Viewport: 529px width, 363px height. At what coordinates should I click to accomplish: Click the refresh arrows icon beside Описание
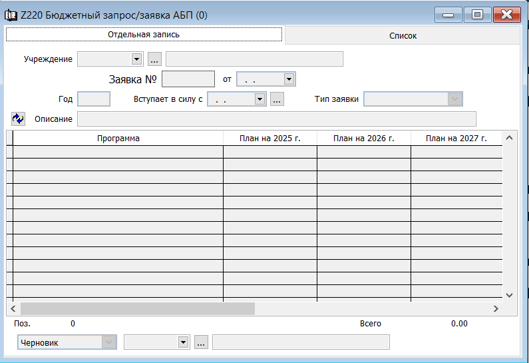18,119
